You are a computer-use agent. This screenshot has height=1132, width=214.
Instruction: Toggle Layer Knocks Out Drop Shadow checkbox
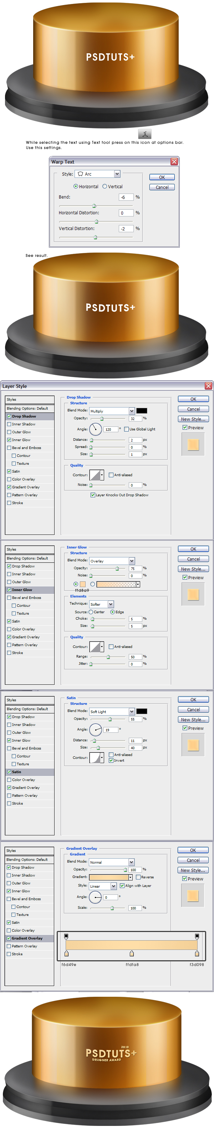[92, 495]
